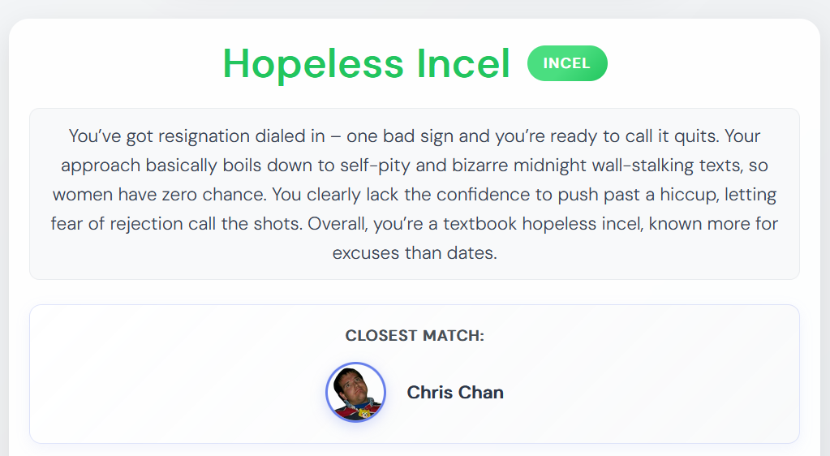The image size is (830, 456).
Task: Click the CLOSEST MATCH: label
Action: [x=415, y=335]
